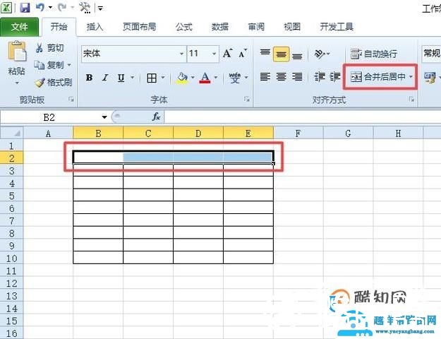
Task: Click the Undo arrow icon
Action: pyautogui.click(x=40, y=7)
